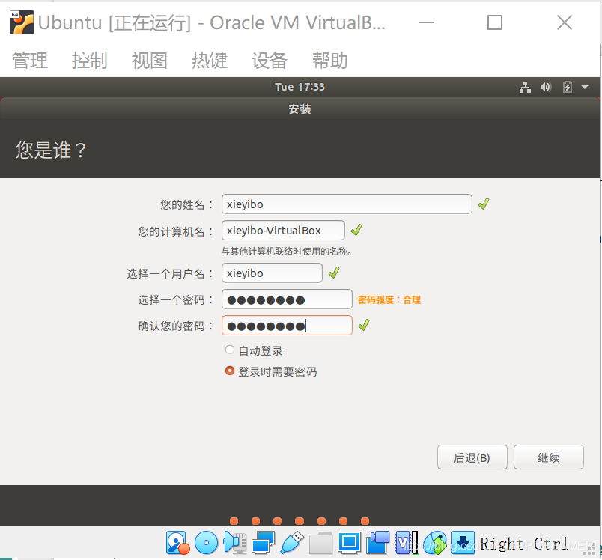Click the shared folders status icon
The width and height of the screenshot is (602, 560).
pyautogui.click(x=320, y=542)
